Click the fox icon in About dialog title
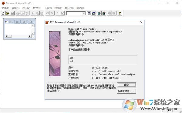 click(x=47, y=22)
